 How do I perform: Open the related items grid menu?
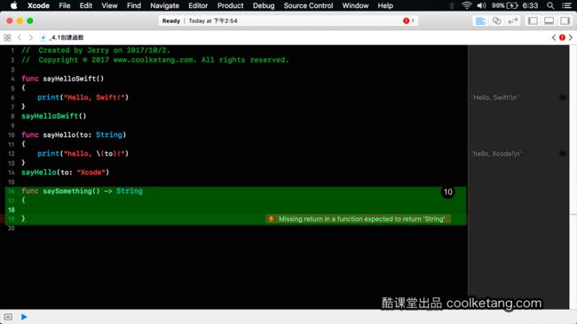pos(7,37)
